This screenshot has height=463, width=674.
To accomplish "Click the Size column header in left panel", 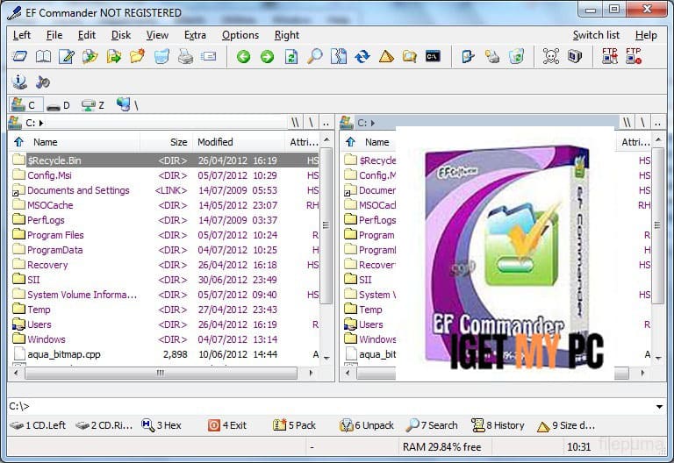I will [x=166, y=142].
